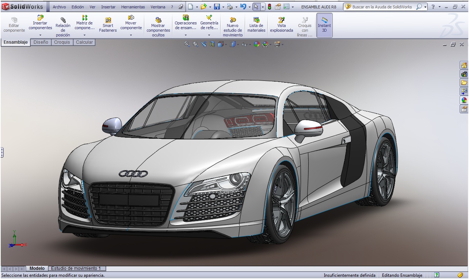The image size is (469, 279).
Task: Expand Mover componente dropdown arrow
Action: coord(131,35)
